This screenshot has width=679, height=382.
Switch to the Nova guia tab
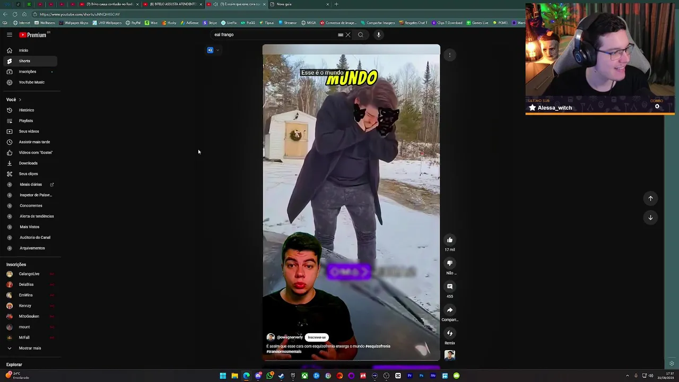tap(300, 4)
